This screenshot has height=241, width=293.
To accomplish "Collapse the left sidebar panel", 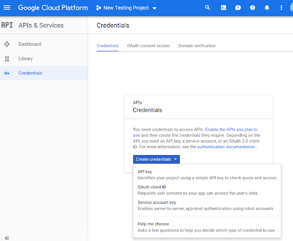I will [x=7, y=238].
